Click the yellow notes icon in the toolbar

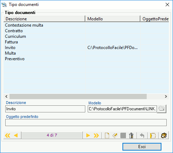153,135
